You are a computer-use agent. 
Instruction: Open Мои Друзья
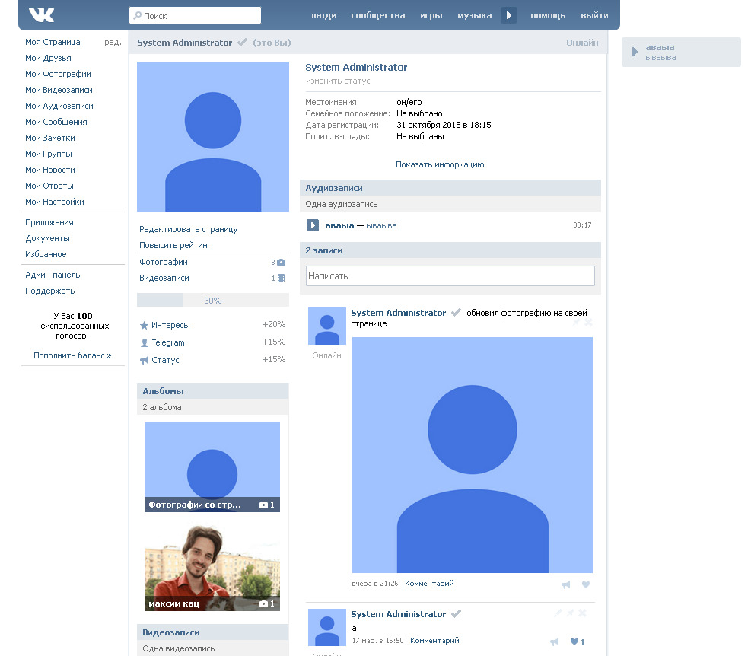pos(48,58)
